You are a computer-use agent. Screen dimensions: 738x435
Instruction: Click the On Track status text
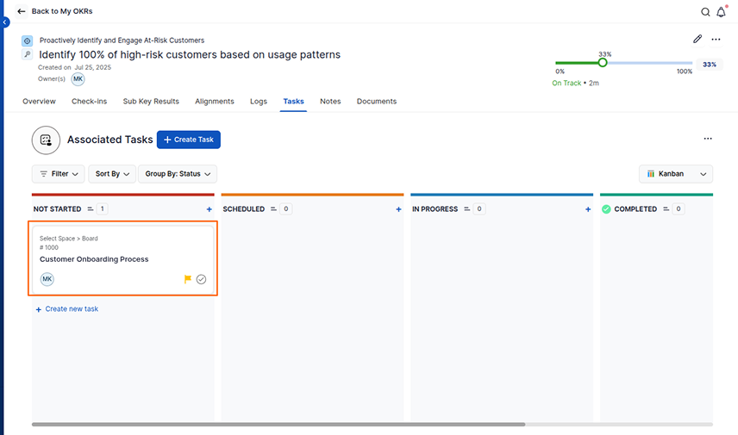pyautogui.click(x=566, y=83)
